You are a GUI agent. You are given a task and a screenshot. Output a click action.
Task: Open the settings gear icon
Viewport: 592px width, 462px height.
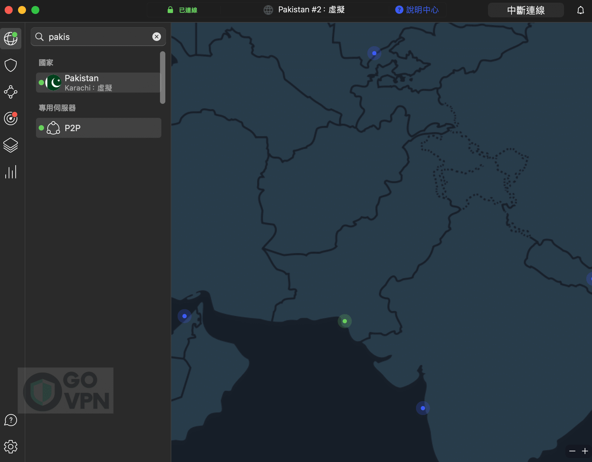pos(11,447)
